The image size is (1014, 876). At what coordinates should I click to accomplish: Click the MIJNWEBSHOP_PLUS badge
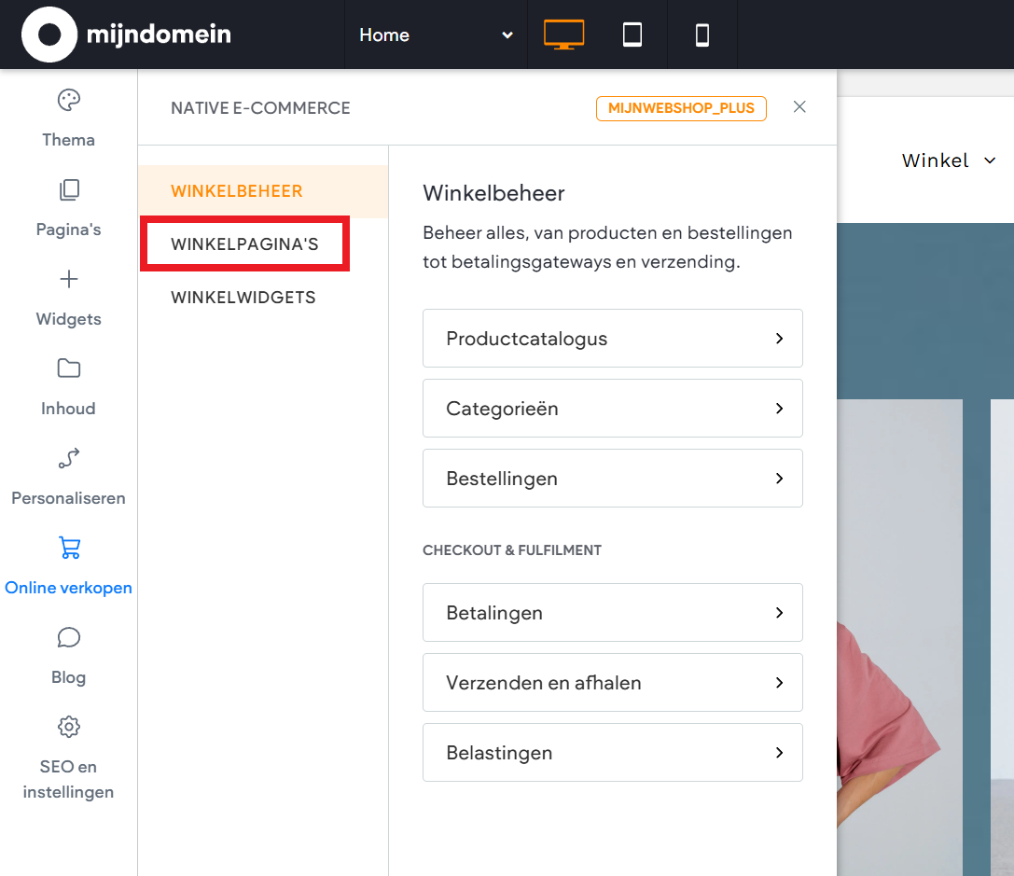click(x=681, y=107)
